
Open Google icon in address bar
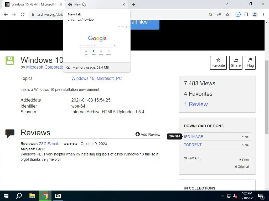[211, 14]
